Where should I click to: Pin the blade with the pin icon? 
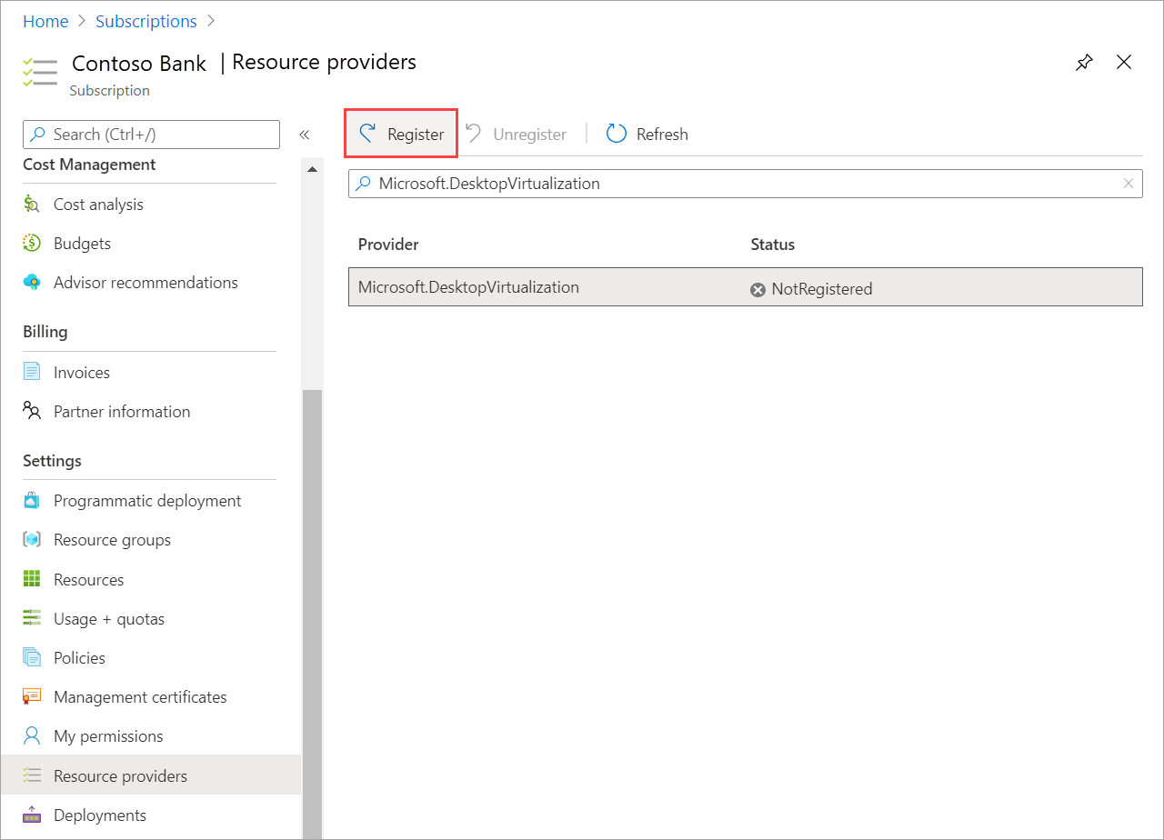tap(1084, 63)
